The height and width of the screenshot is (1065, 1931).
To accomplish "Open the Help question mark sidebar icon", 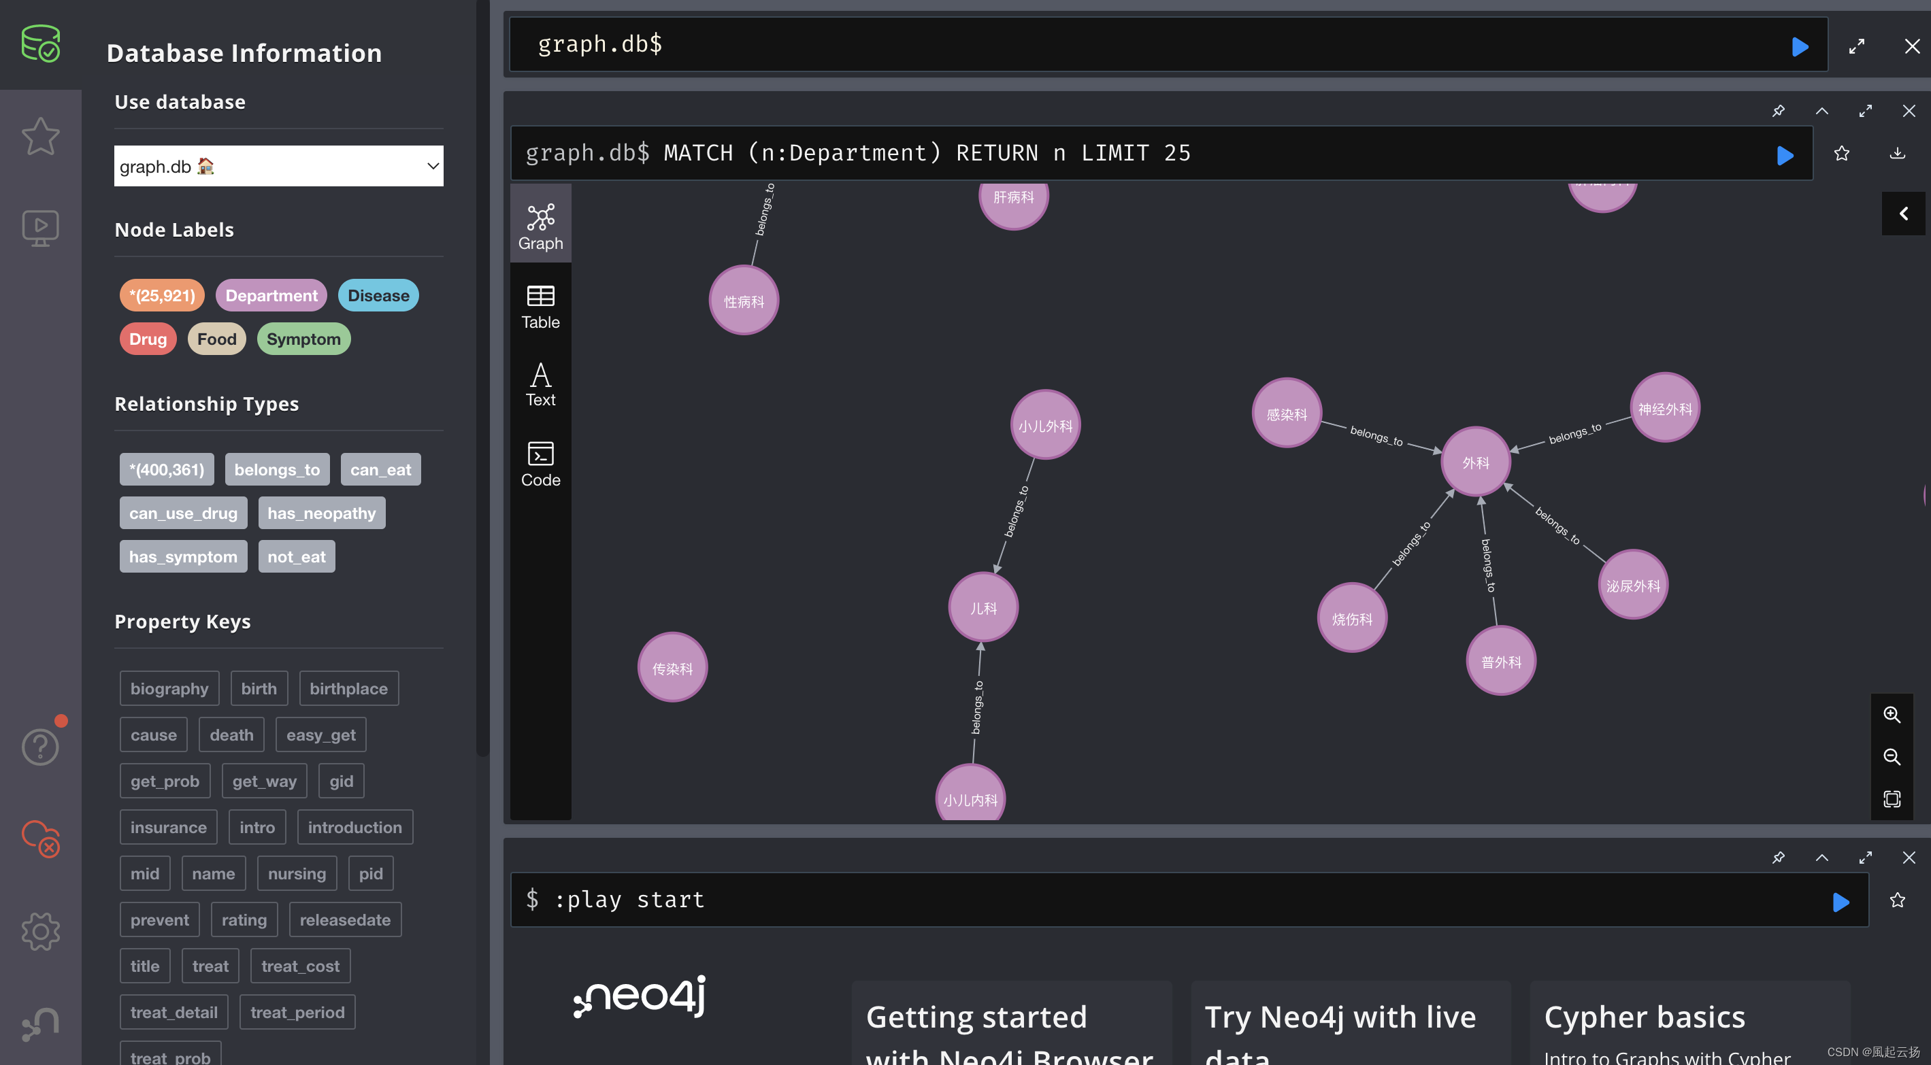I will [40, 747].
